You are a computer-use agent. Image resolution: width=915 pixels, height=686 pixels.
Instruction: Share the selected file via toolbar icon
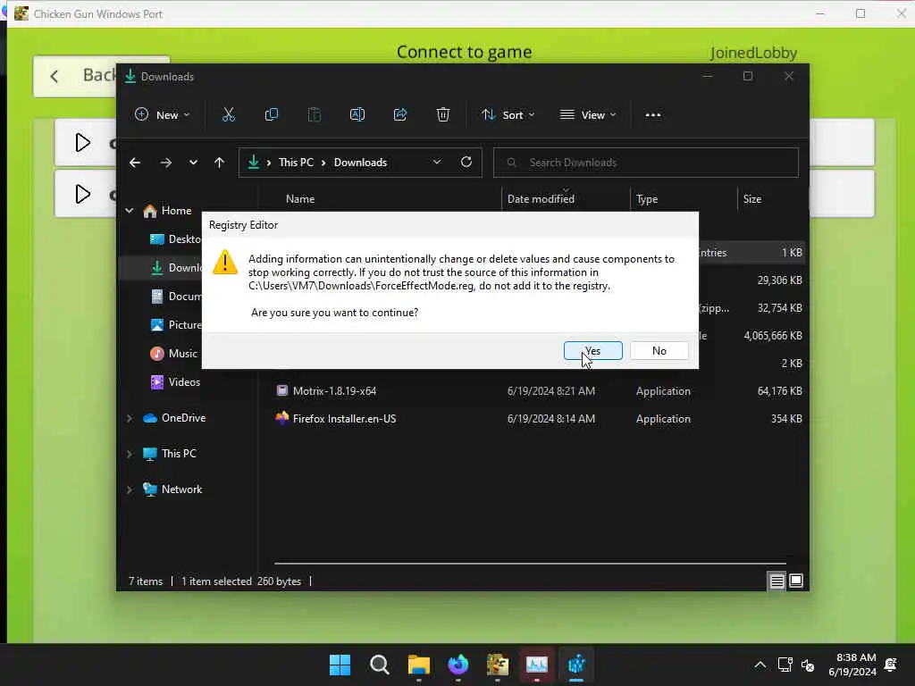pyautogui.click(x=400, y=115)
